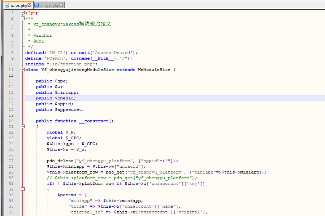Click line number 27 in the margin
This screenshot has width=325, height=216.
tap(11, 161)
